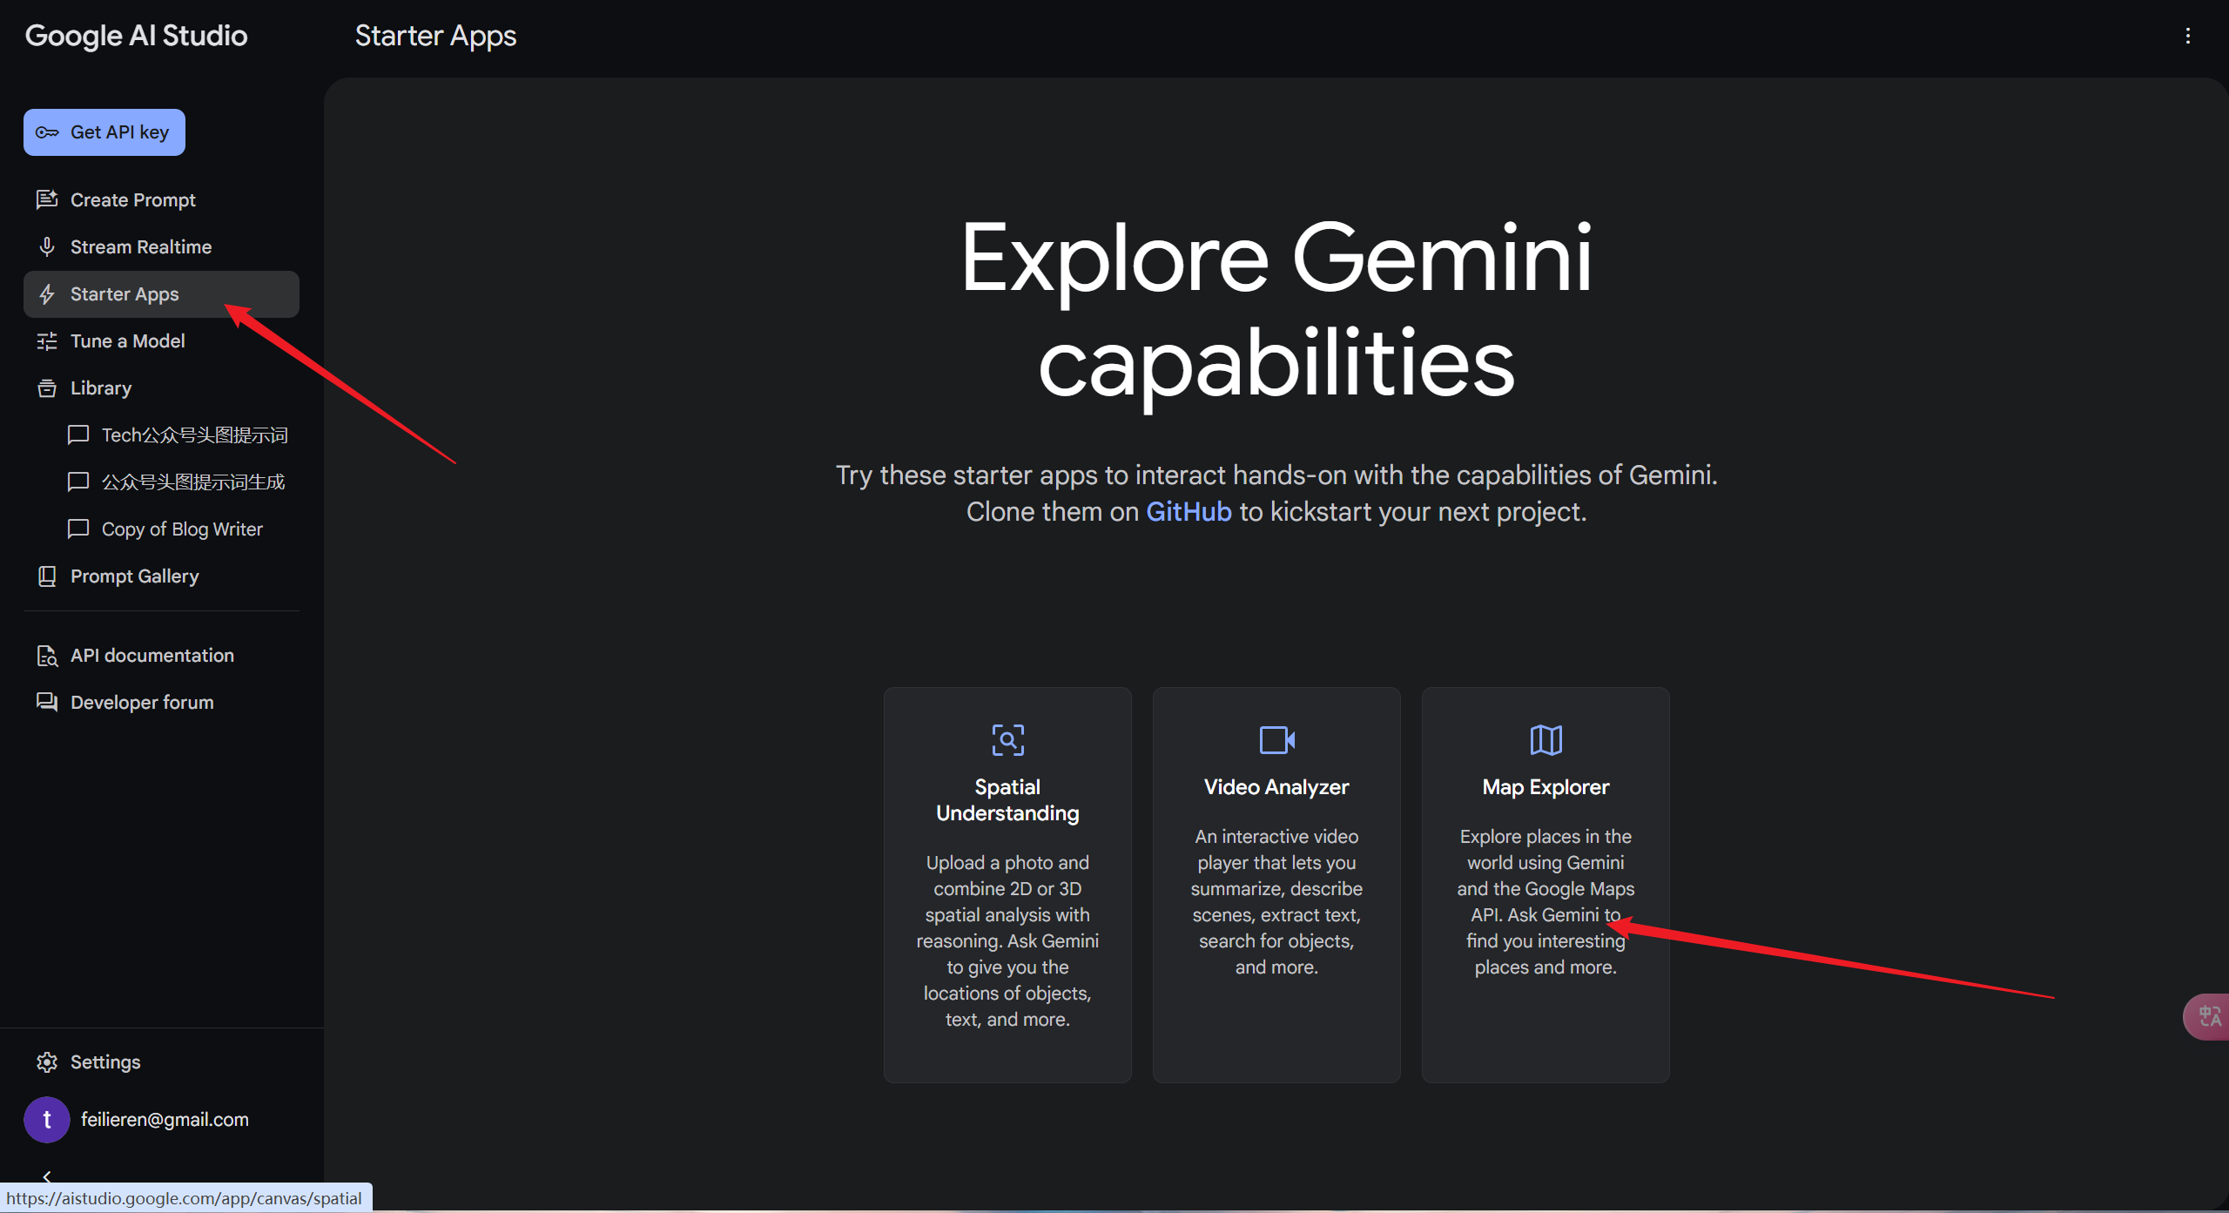Click the key icon in Get API key
Image resolution: width=2229 pixels, height=1213 pixels.
[47, 132]
